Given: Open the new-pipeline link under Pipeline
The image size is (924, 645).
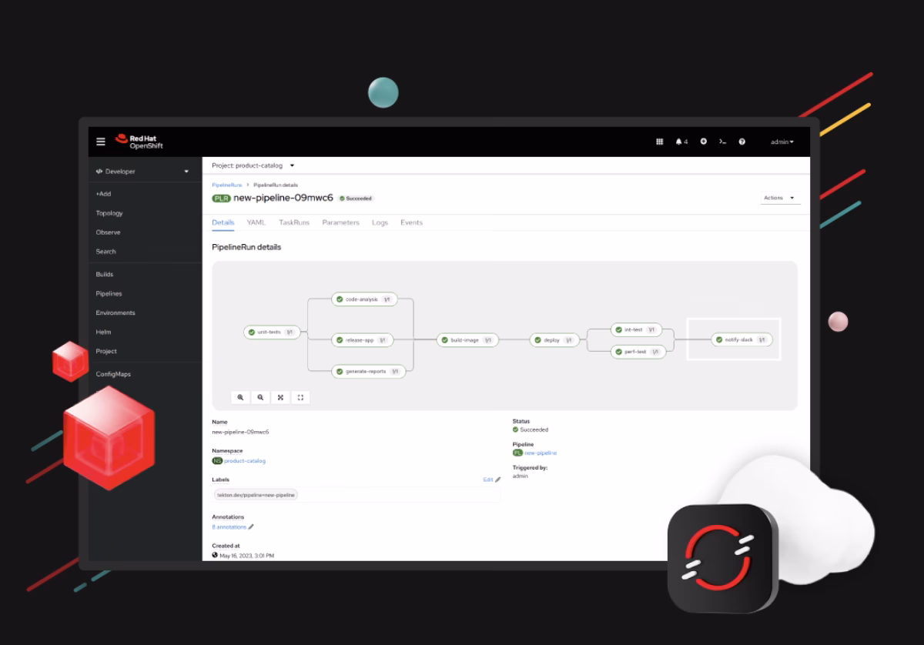Looking at the screenshot, I should click(540, 453).
